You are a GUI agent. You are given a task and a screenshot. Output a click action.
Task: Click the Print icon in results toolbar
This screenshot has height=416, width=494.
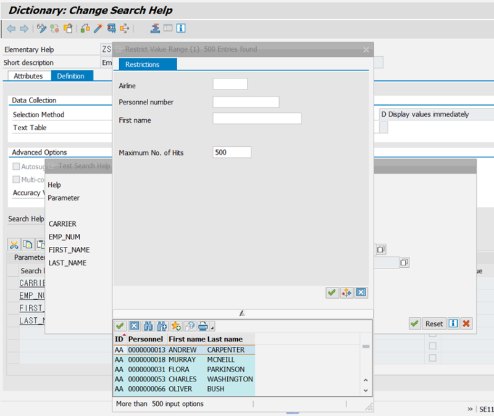(203, 326)
